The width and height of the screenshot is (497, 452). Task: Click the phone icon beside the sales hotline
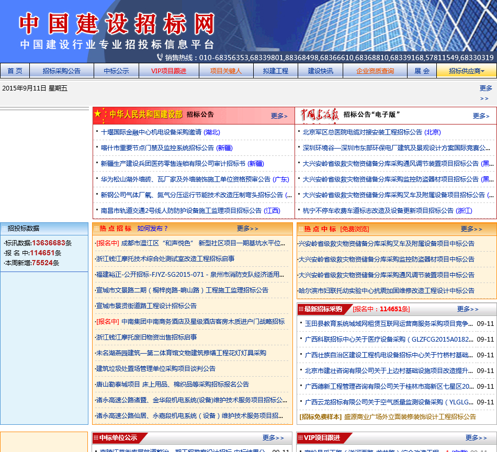point(160,57)
